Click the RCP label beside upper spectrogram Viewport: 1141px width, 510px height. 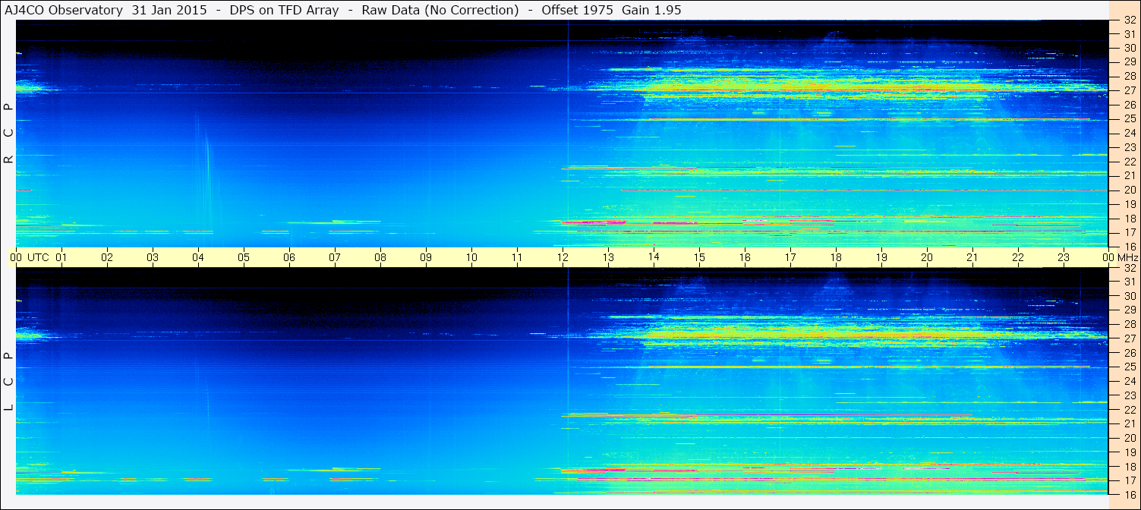pyautogui.click(x=8, y=134)
